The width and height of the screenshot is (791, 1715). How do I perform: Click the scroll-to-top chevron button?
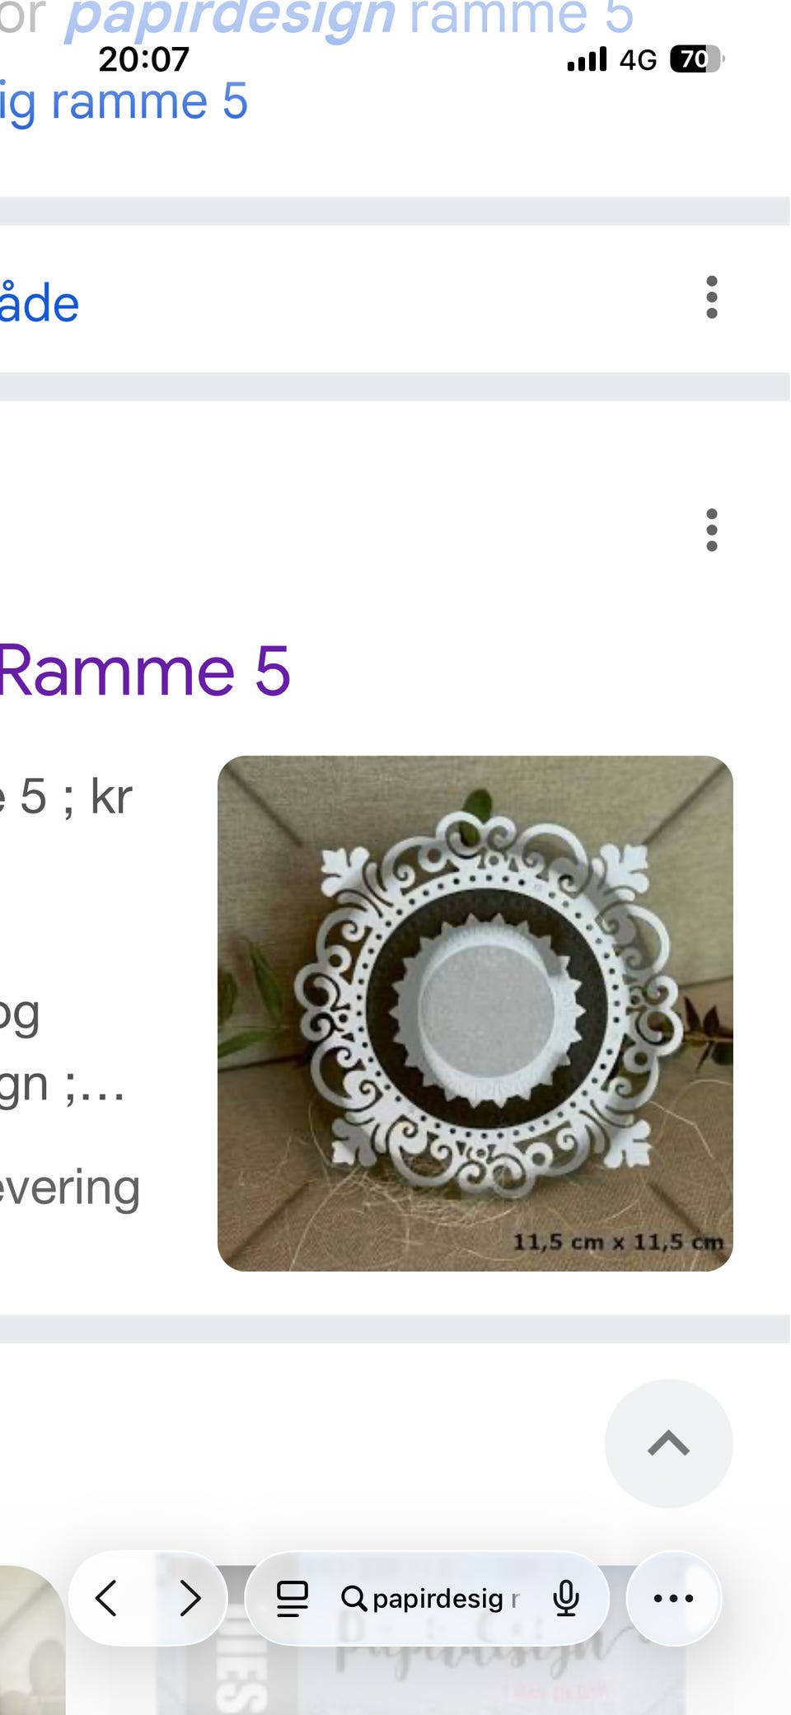[668, 1443]
